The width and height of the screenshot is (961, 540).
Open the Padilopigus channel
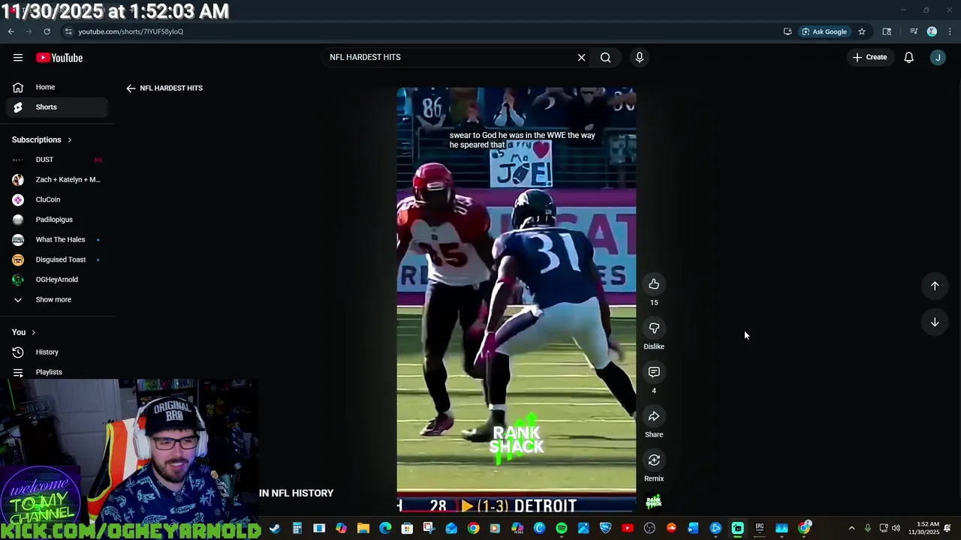57,220
